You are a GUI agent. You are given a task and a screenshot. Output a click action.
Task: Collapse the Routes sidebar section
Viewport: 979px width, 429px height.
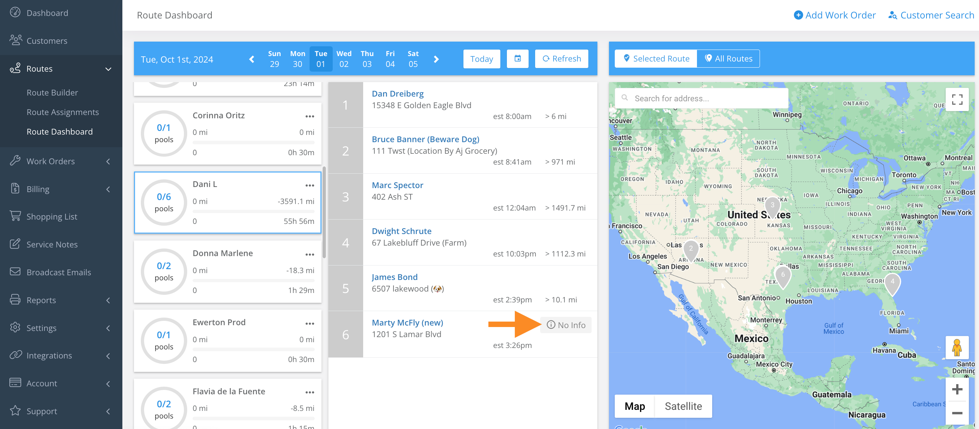click(x=108, y=69)
